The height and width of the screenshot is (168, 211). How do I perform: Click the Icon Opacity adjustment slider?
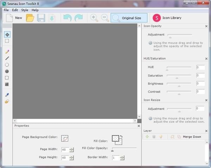point(180,36)
